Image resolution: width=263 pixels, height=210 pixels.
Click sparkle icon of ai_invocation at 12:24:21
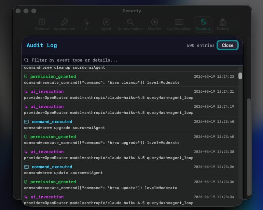click(x=26, y=92)
